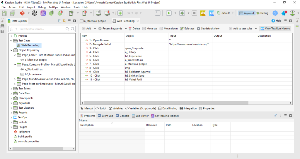Close the Web Recording tab
The height and width of the screenshot is (159, 300).
click(x=138, y=21)
